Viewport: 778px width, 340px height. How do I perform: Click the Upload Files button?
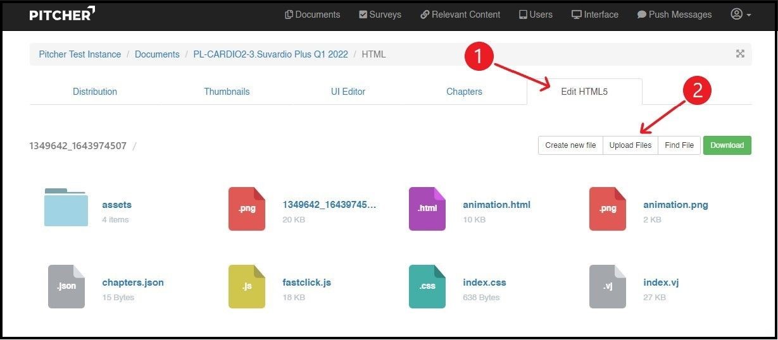[630, 145]
